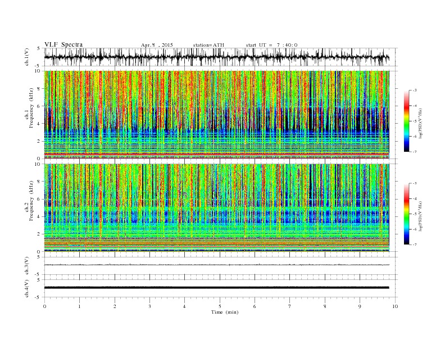
Task: Click the ch.2 spectrogram color scale bar
Action: [406, 214]
